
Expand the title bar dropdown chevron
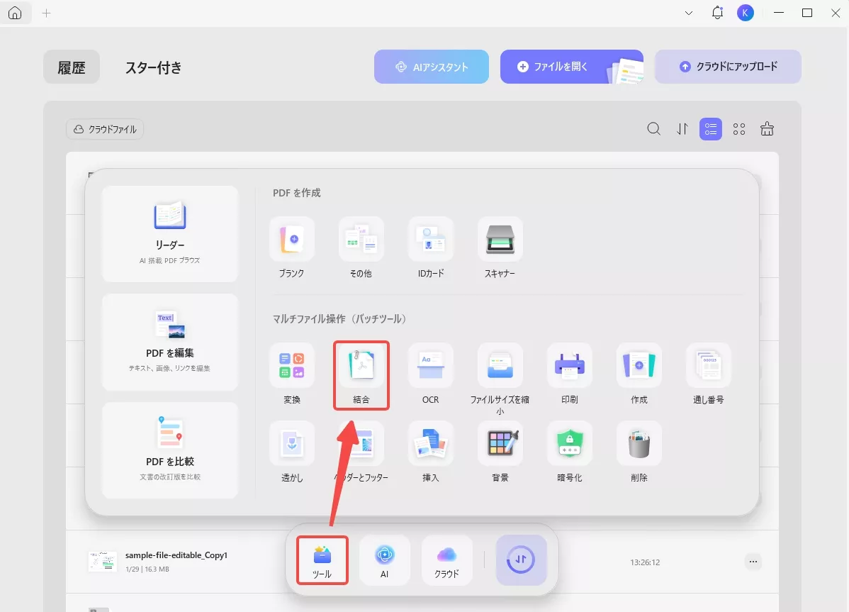click(x=689, y=13)
